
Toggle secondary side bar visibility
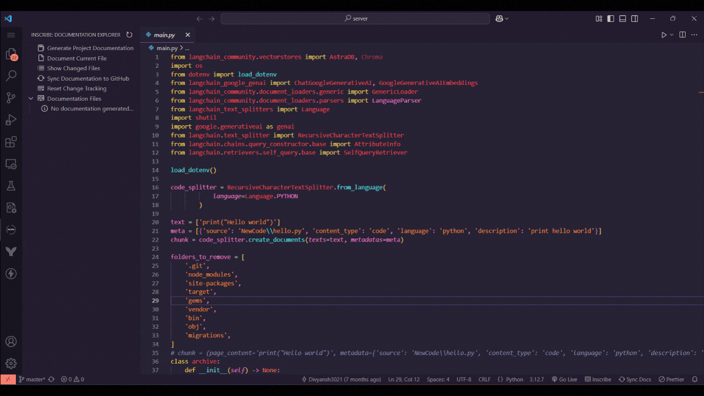tap(634, 18)
